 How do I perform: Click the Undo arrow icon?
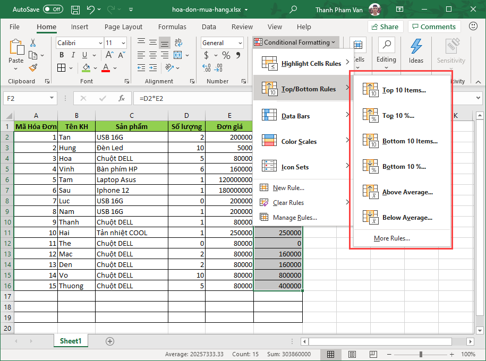pos(90,10)
